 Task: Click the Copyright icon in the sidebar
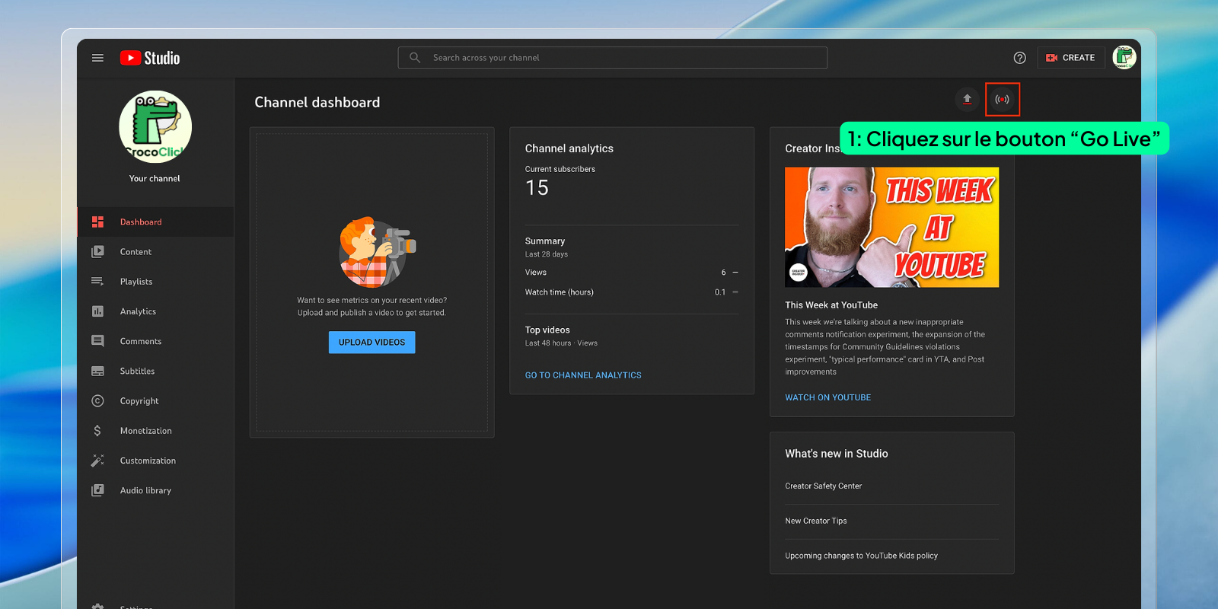coord(97,401)
